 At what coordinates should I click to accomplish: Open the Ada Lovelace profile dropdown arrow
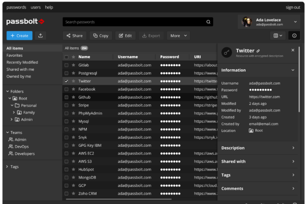point(295,22)
